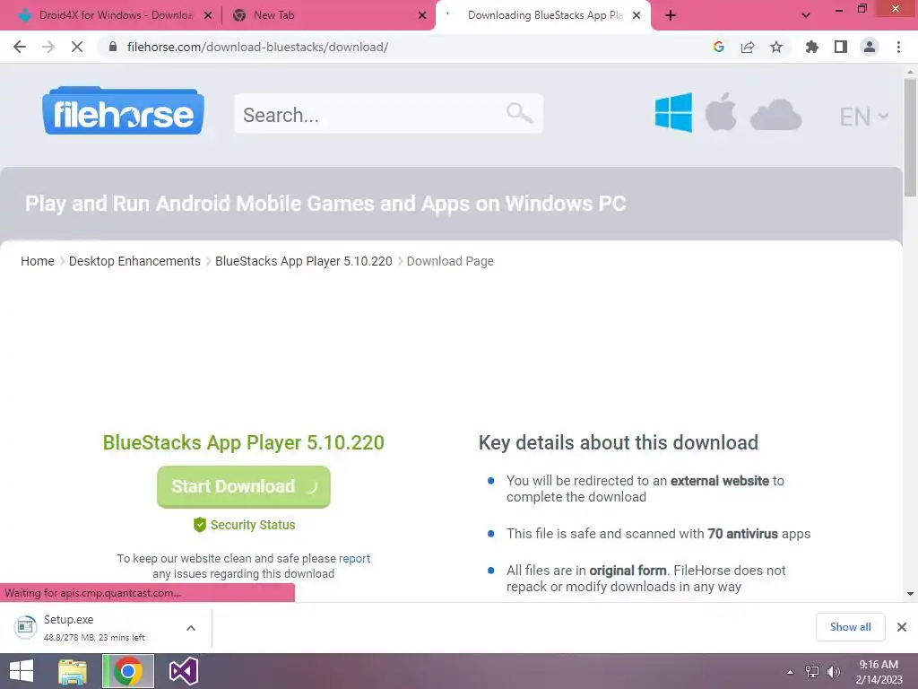
Task: Share this page via the share icon
Action: (748, 47)
